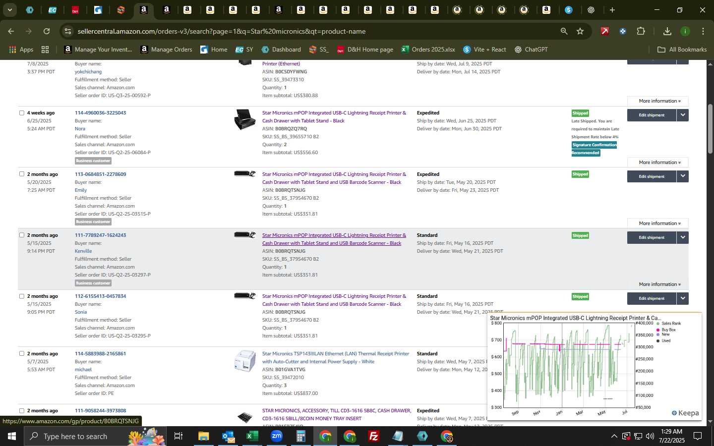Expand More information for Kenville's order
The width and height of the screenshot is (714, 446).
pos(658,284)
